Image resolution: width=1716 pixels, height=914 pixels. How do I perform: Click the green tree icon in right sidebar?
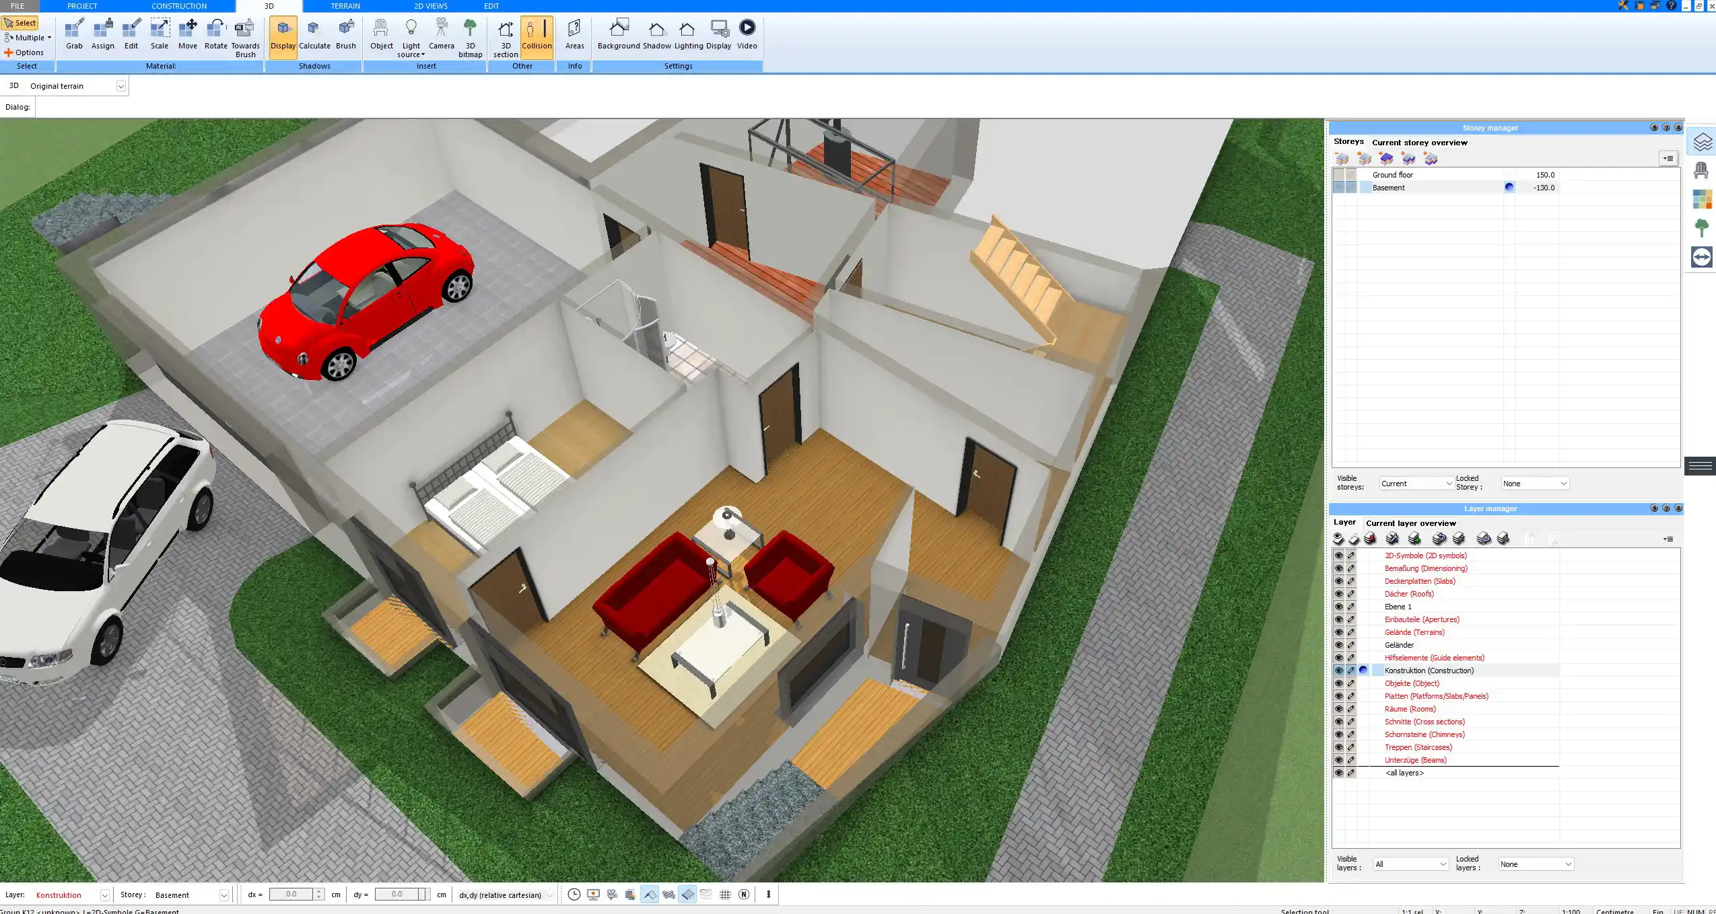coord(1702,227)
